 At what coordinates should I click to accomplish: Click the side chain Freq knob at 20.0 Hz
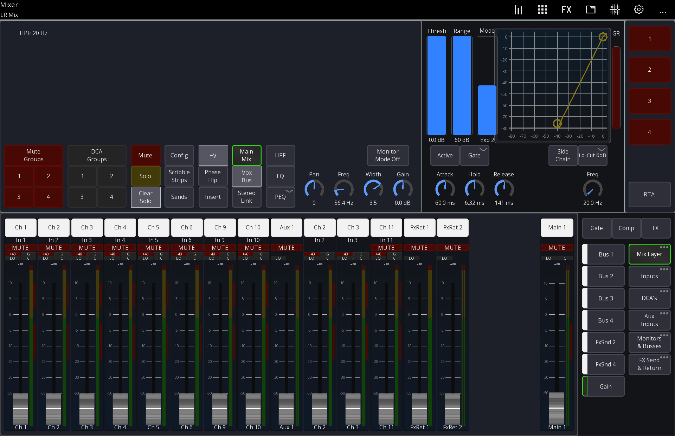point(592,189)
